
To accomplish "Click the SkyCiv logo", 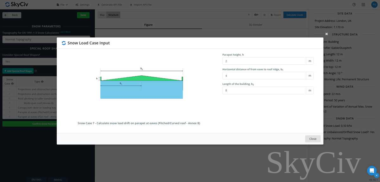I will [x=16, y=4].
